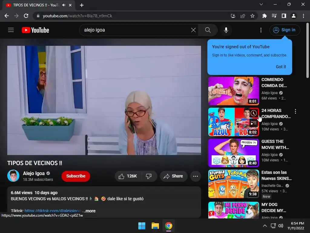The image size is (310, 233).
Task: Open the YouTube hamburger guide menu
Action: click(11, 30)
